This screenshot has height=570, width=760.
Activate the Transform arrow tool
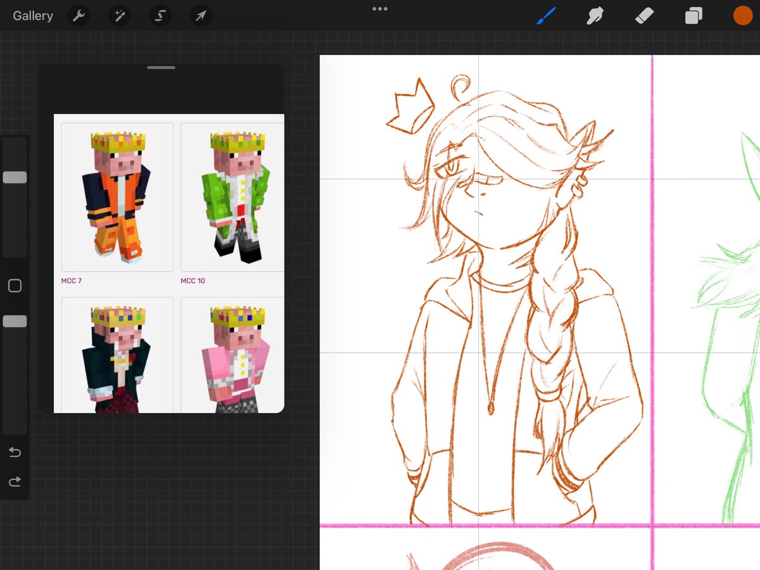coord(201,16)
